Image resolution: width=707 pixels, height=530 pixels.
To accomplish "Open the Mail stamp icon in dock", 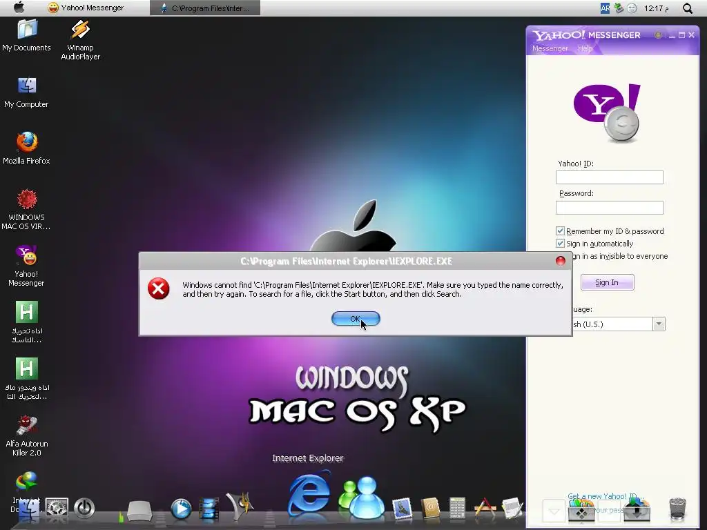I will pyautogui.click(x=402, y=509).
